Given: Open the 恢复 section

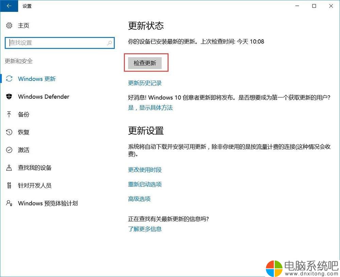Looking at the screenshot, I should click(x=23, y=132).
